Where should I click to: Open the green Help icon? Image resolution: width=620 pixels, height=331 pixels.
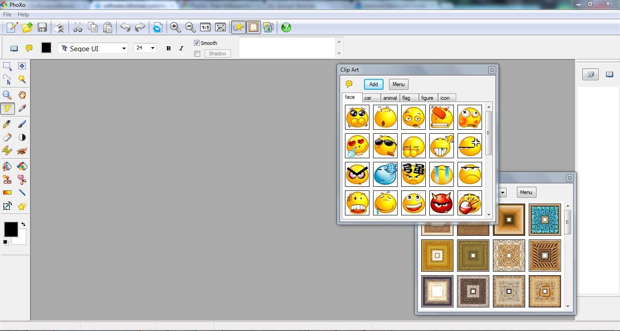[285, 27]
